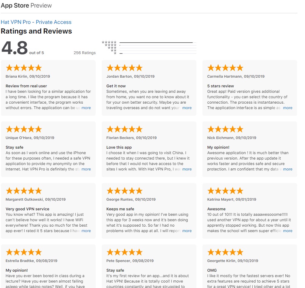Show more of the "Very good VPN service" review

click(86, 231)
